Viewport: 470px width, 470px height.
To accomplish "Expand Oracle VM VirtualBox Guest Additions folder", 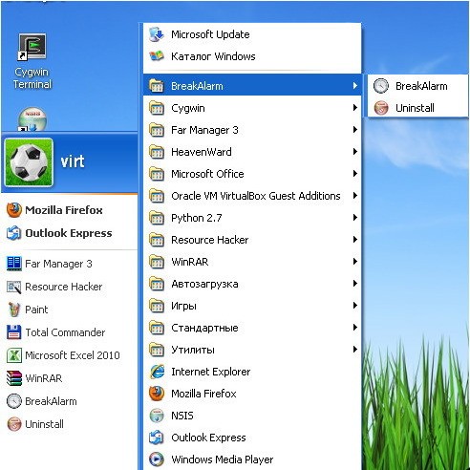I will coord(252,196).
